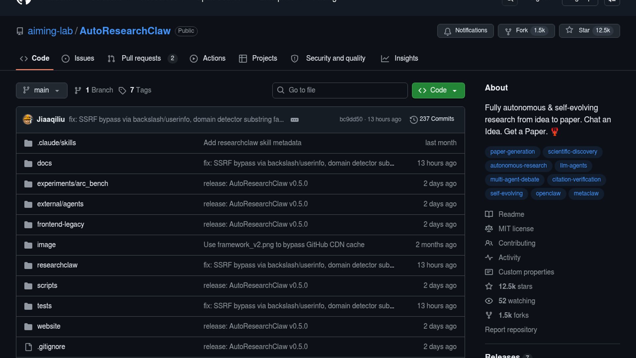Viewport: 636px width, 358px height.
Task: Open commit hash bc9dd50
Action: tap(351, 119)
